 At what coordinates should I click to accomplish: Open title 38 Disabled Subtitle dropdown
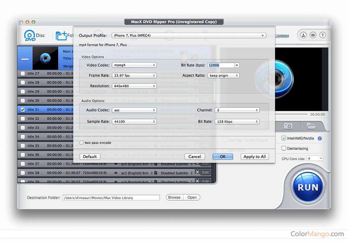point(176,173)
